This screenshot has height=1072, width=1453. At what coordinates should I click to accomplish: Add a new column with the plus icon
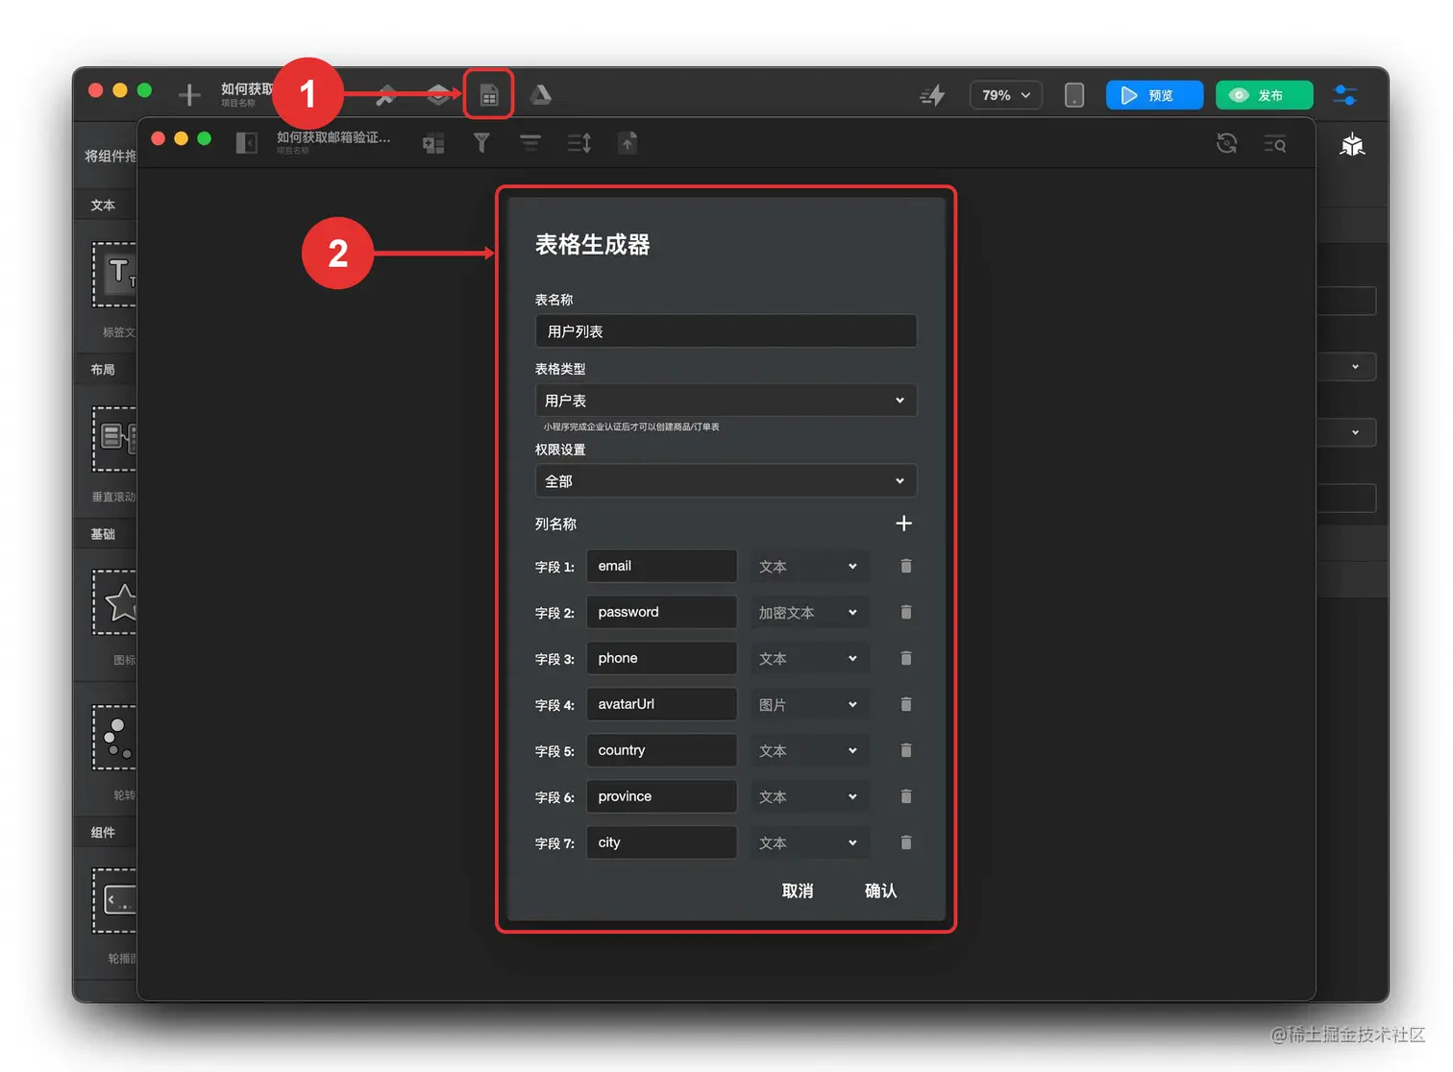point(903,524)
